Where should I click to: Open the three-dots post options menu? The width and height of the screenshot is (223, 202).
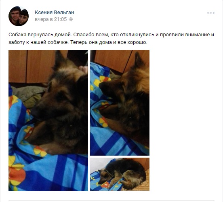point(211,13)
